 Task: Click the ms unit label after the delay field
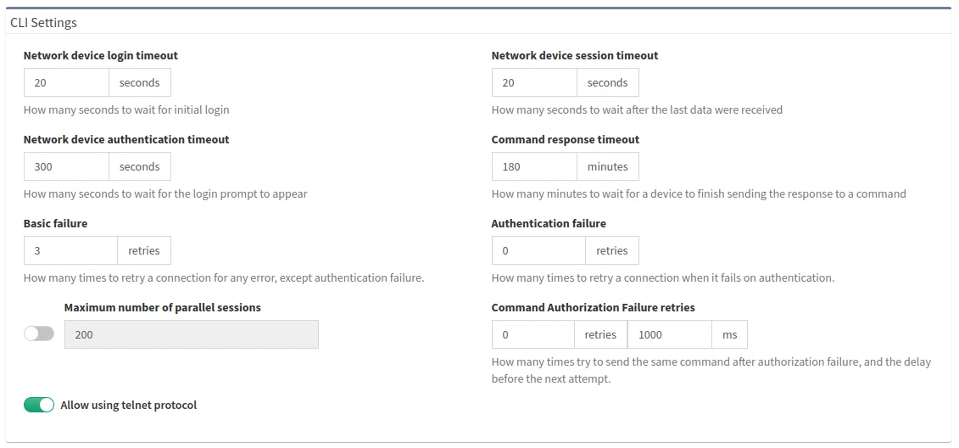tap(729, 335)
